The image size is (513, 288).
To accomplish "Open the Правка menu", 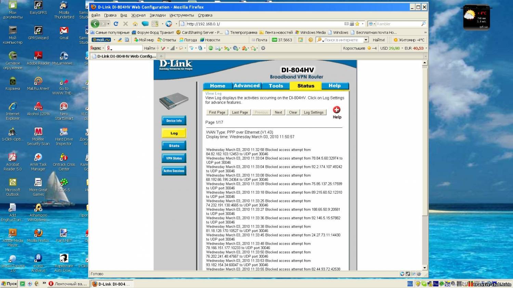I will (110, 15).
